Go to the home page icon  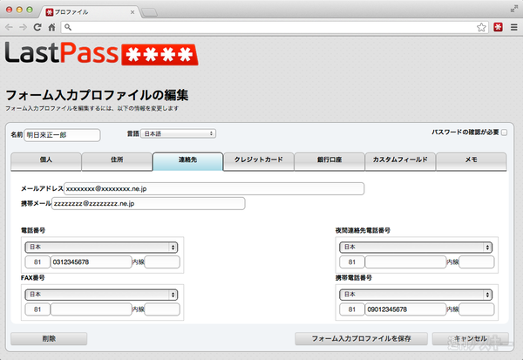[x=51, y=27]
